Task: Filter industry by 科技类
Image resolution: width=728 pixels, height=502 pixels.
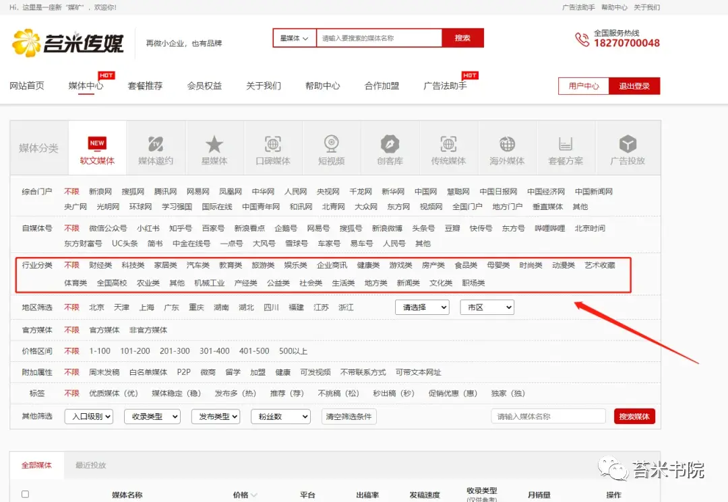Action: click(x=133, y=265)
